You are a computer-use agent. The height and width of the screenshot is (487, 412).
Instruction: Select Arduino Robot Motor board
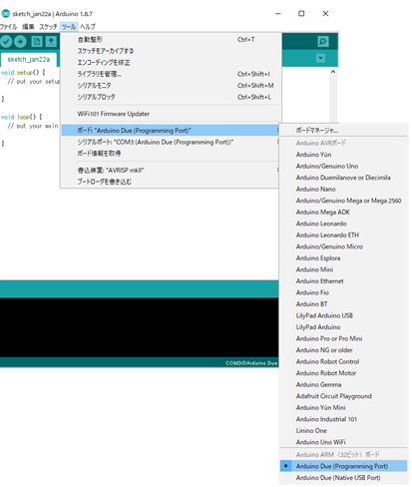[343, 373]
